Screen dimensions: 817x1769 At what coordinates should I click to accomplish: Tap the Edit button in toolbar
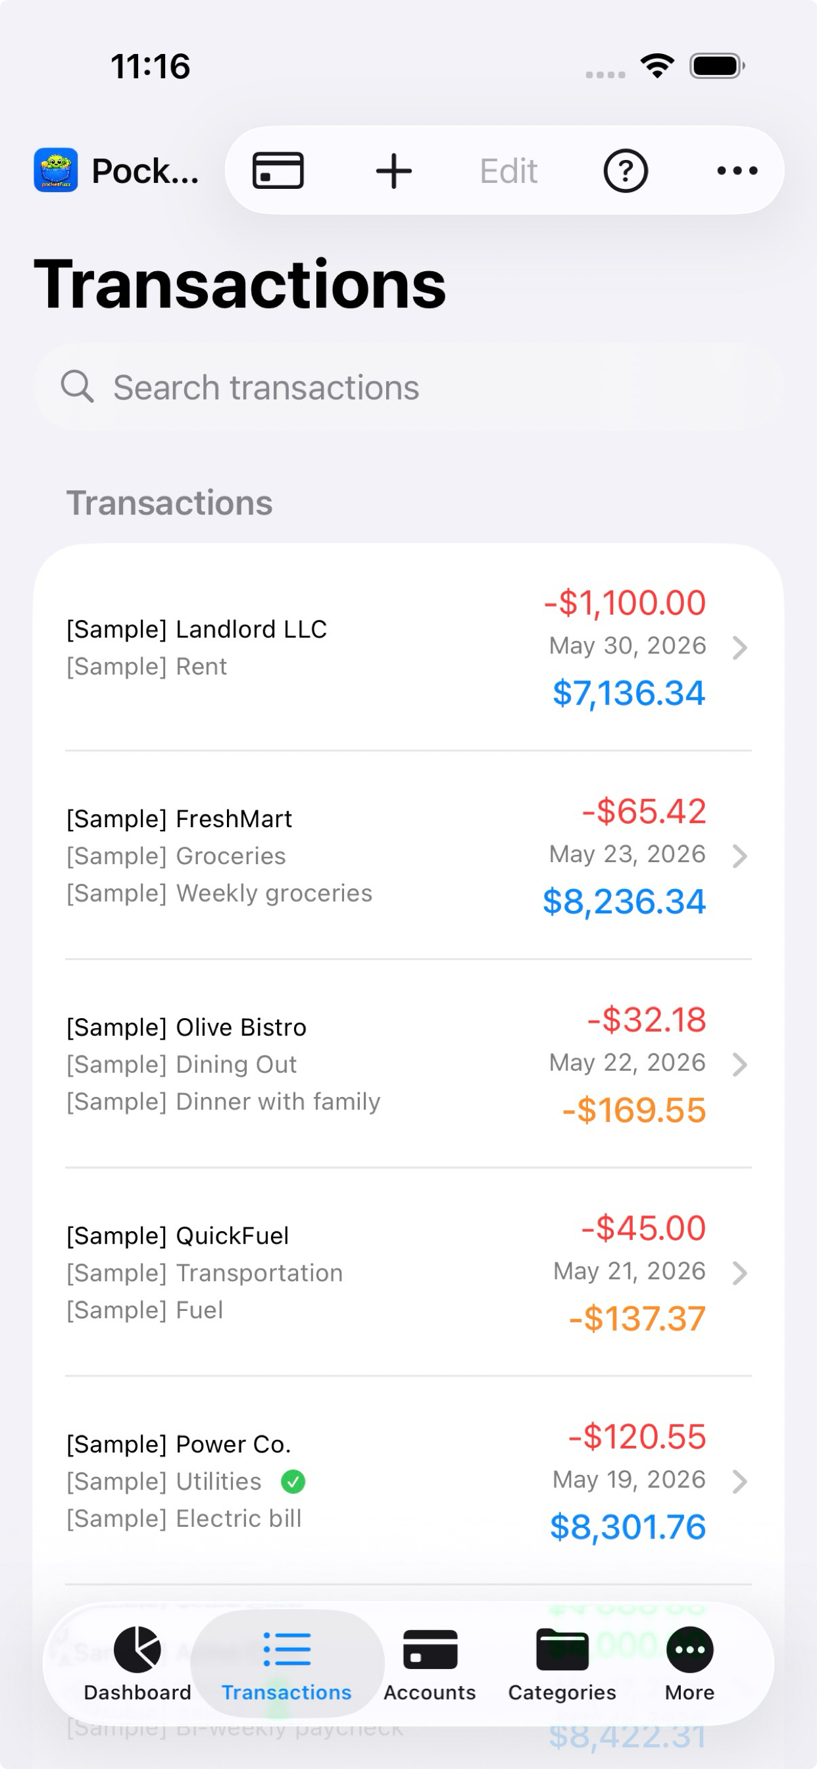click(508, 170)
